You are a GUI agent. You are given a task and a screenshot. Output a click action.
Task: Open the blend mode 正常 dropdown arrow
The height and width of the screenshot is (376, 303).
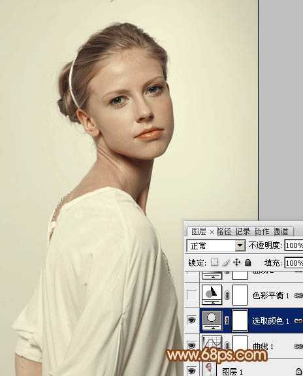click(x=240, y=245)
